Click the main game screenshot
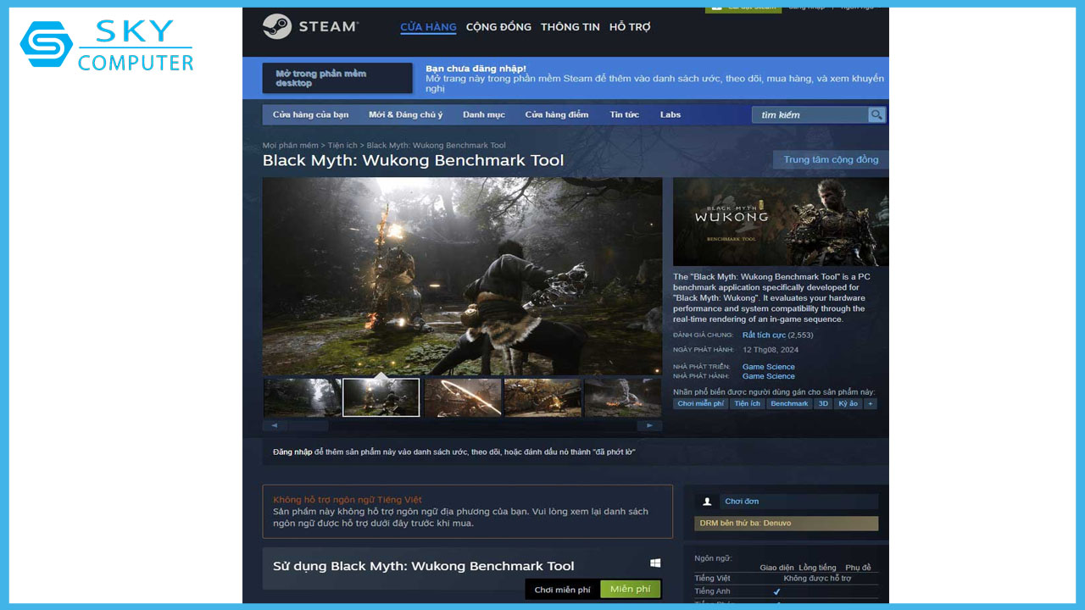This screenshot has width=1085, height=610. (462, 276)
